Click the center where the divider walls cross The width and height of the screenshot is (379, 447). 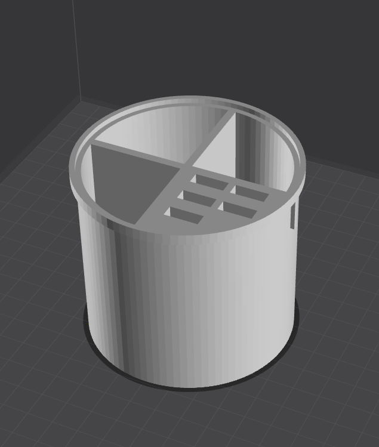pos(186,167)
